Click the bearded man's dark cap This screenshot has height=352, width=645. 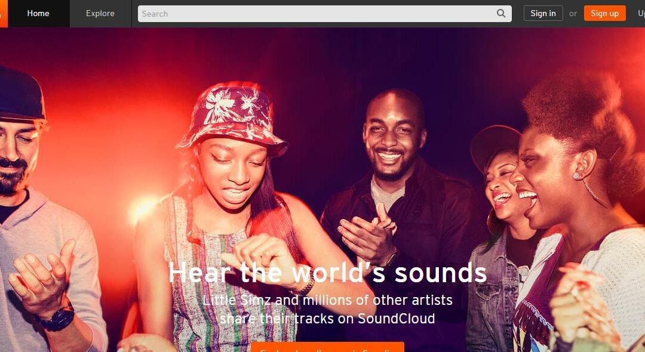click(20, 95)
